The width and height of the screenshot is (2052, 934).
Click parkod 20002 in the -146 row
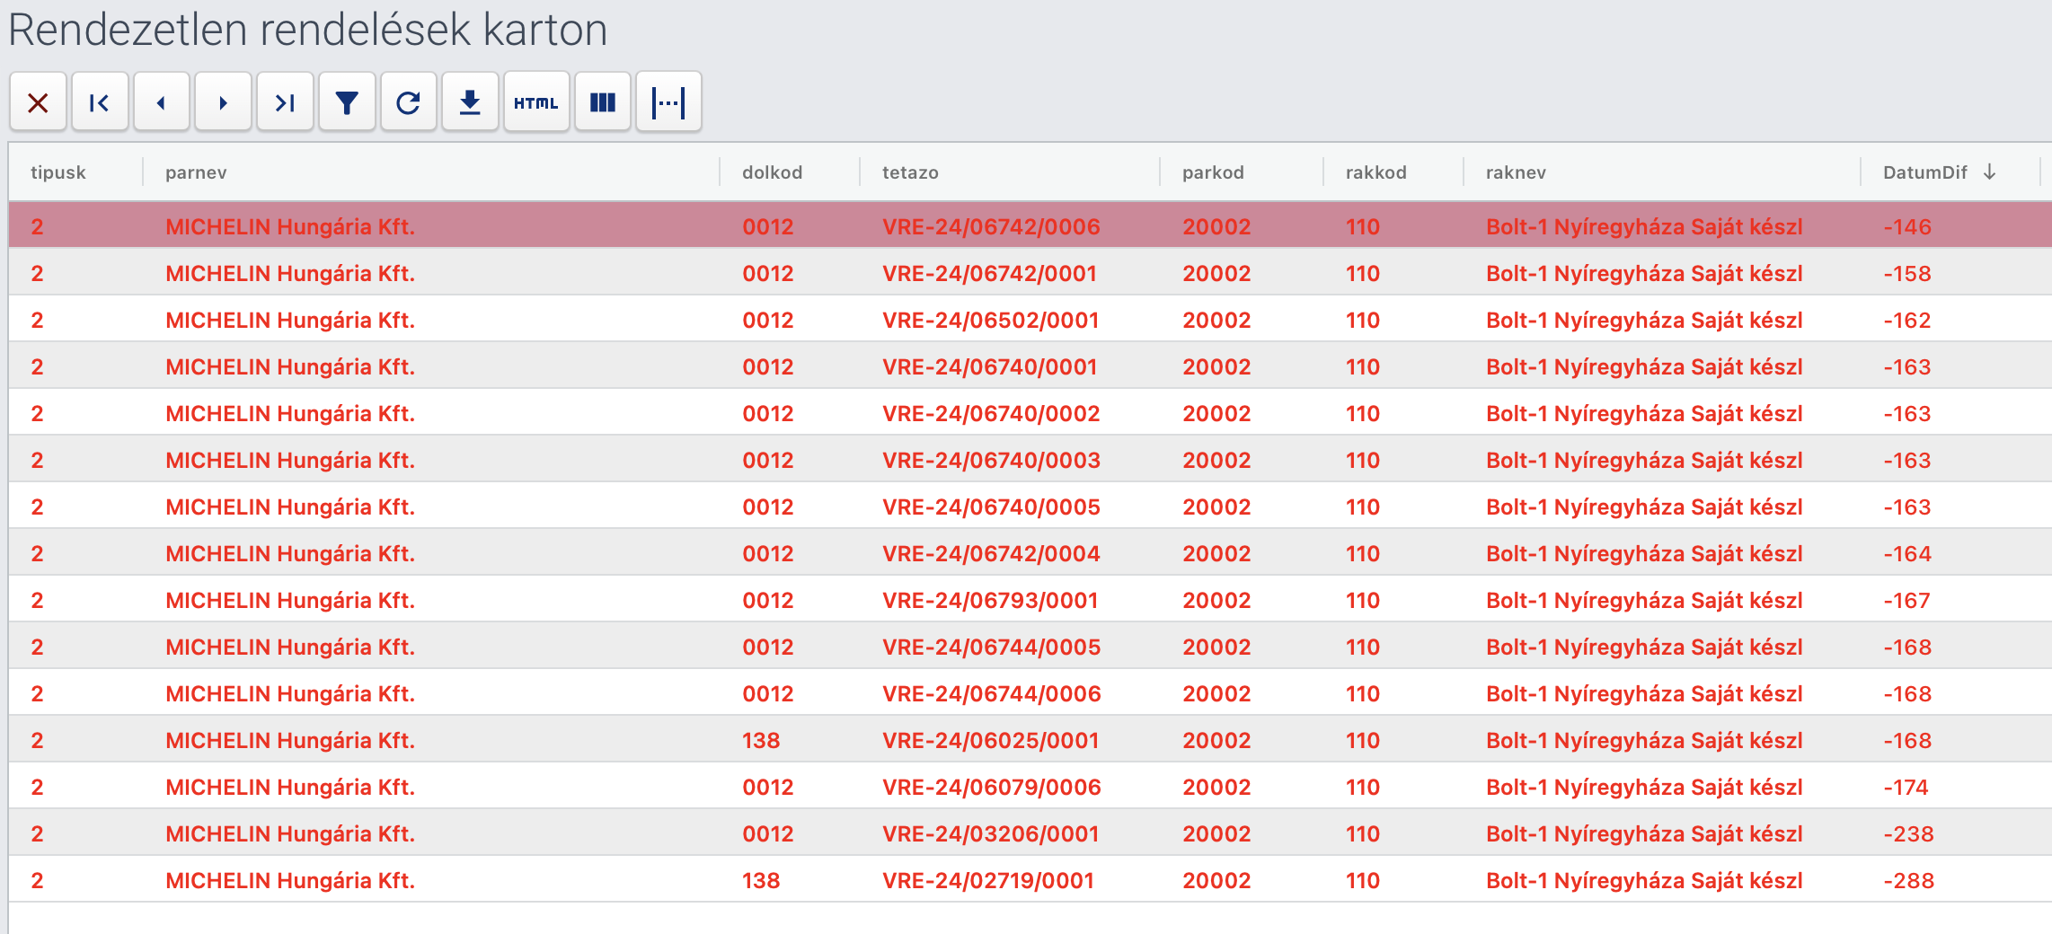pos(1216,226)
